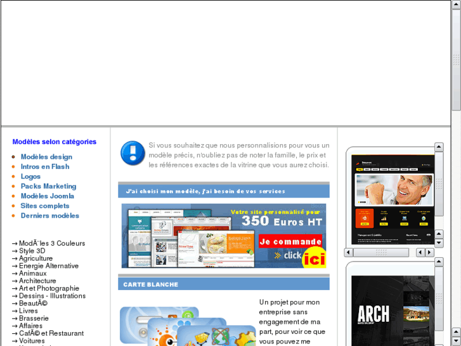
Task: Click the Si vous souhaitez info paragraph
Action: tap(239, 155)
